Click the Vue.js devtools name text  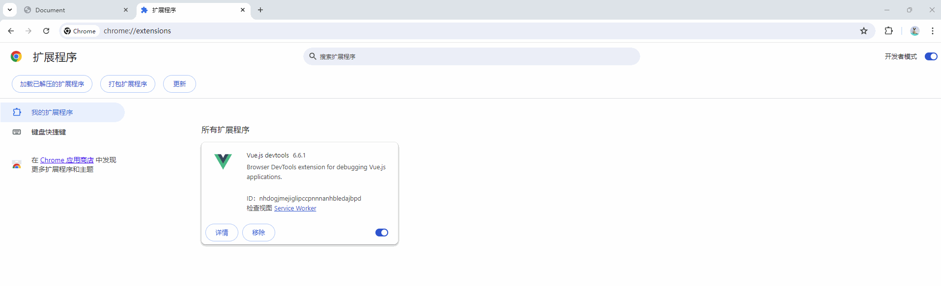coord(268,155)
